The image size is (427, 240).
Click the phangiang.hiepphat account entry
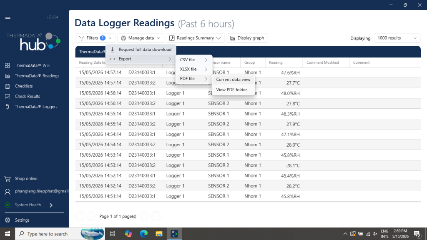pos(42,191)
